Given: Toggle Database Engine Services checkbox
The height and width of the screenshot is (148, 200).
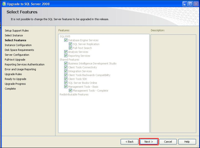Looking at the screenshot, I should (66, 40).
